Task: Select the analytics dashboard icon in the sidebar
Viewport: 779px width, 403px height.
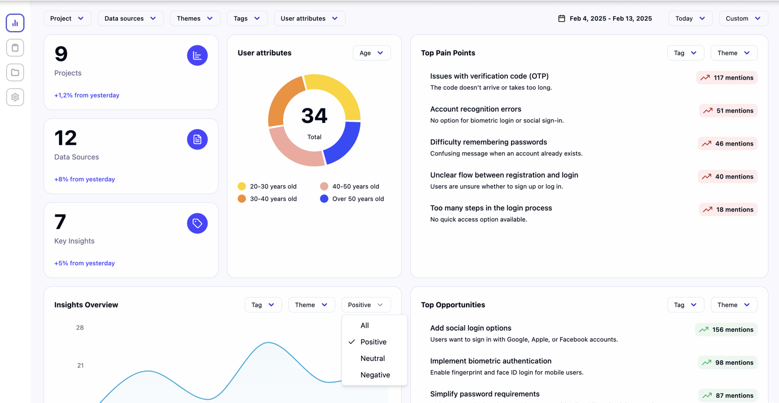Action: click(15, 23)
